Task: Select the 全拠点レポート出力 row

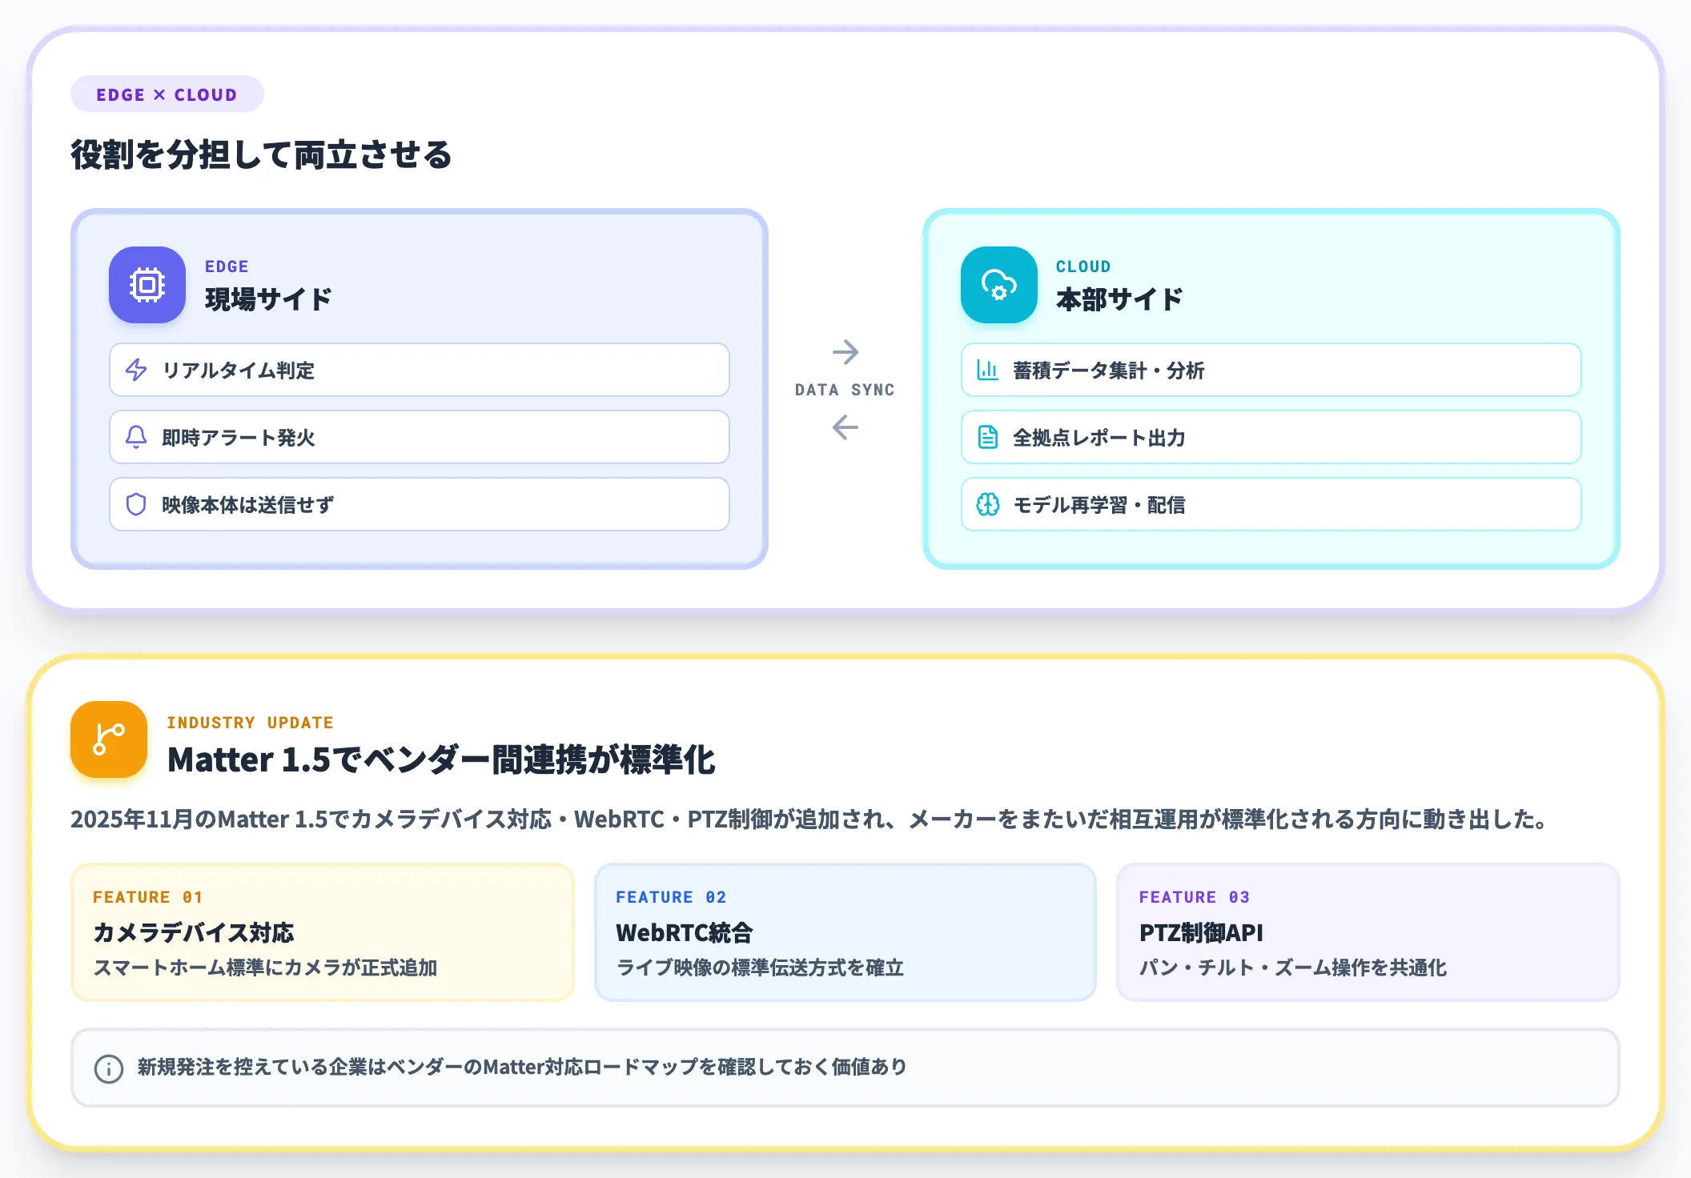Action: coord(1271,437)
